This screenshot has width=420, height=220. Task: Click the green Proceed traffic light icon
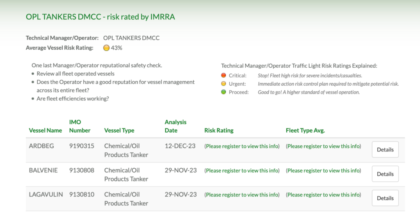pos(224,92)
